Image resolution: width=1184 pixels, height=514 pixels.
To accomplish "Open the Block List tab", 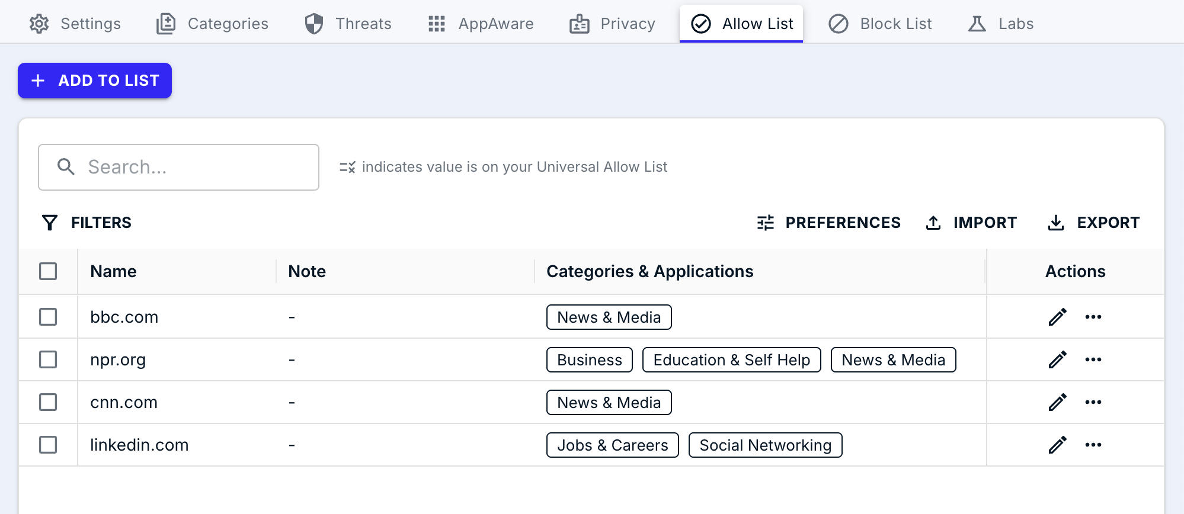I will coord(880,24).
